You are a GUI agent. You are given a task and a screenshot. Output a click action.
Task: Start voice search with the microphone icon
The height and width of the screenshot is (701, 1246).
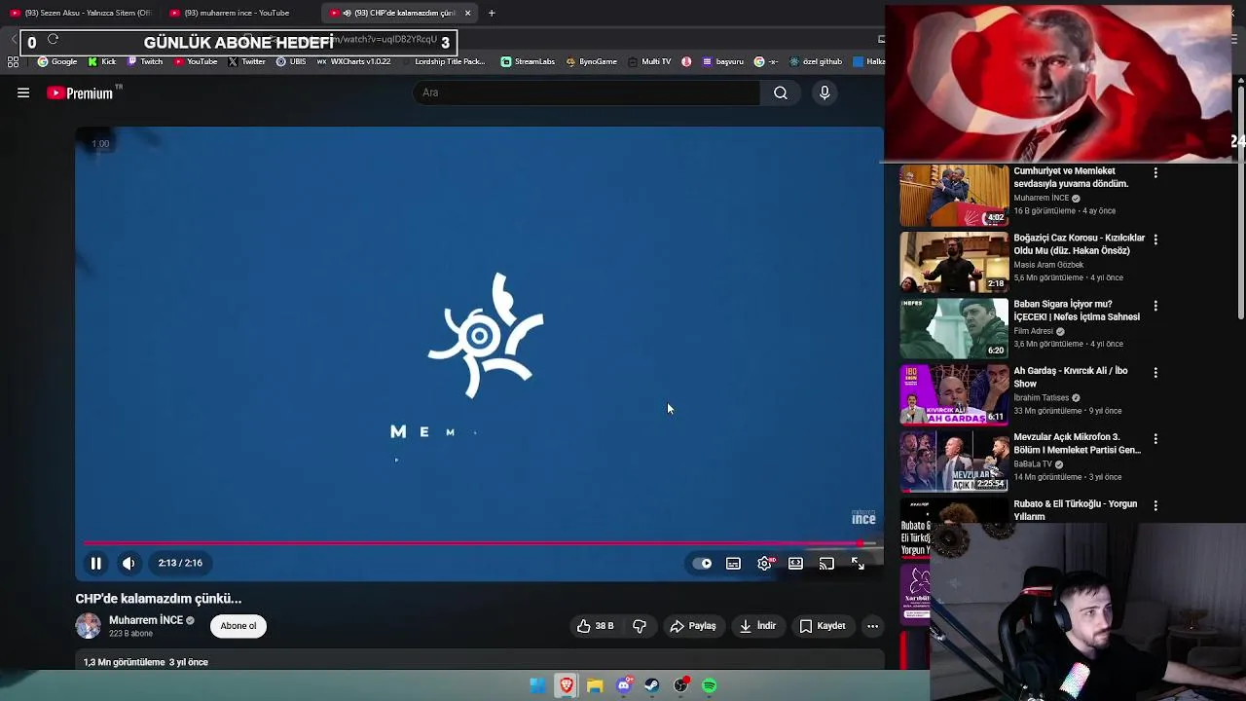825,92
